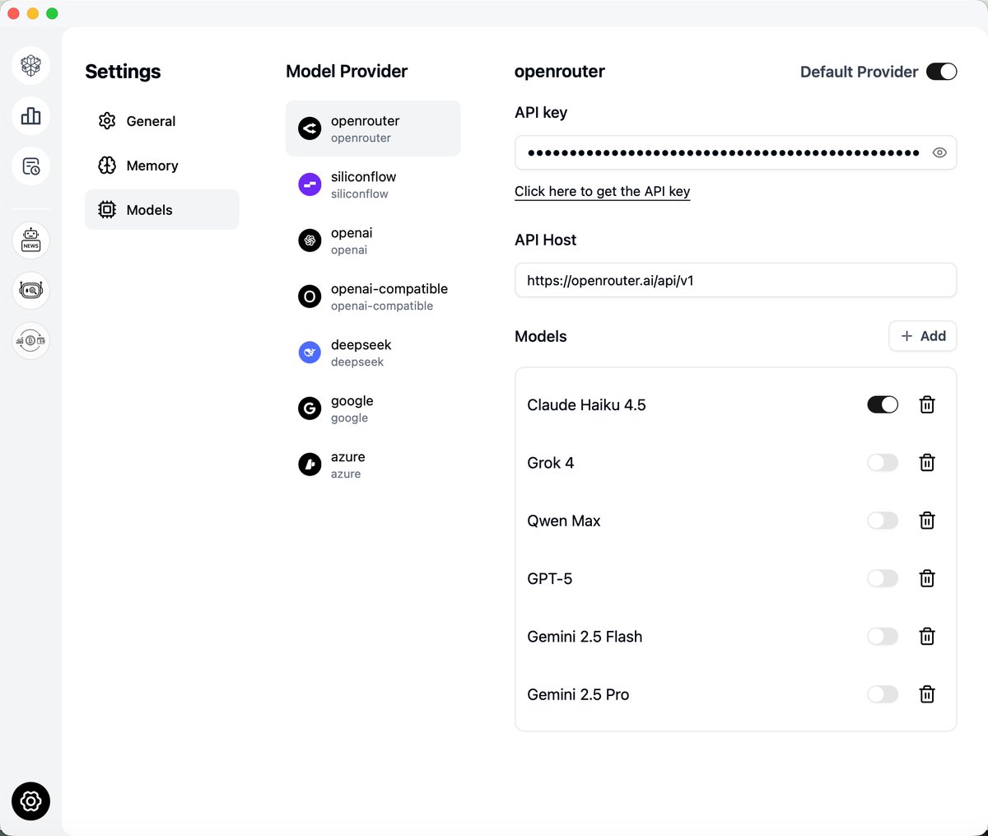Click the Claude Haiku 4.5 model name

586,405
